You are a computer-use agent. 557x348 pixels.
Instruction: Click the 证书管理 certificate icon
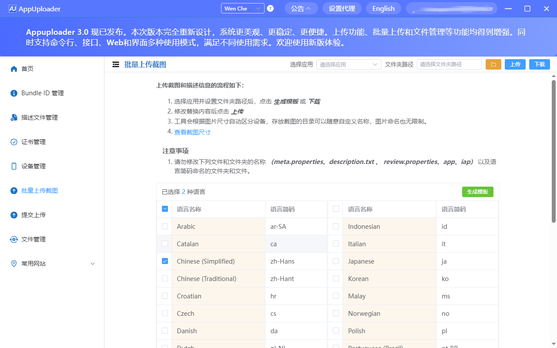(x=13, y=141)
